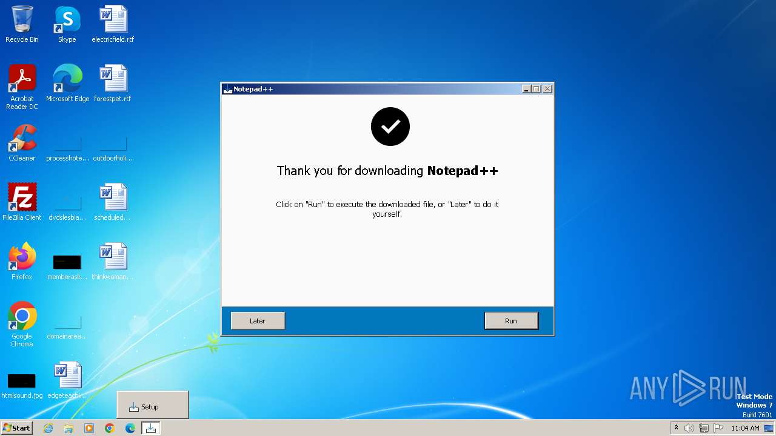Show hidden system tray icons

coord(676,428)
